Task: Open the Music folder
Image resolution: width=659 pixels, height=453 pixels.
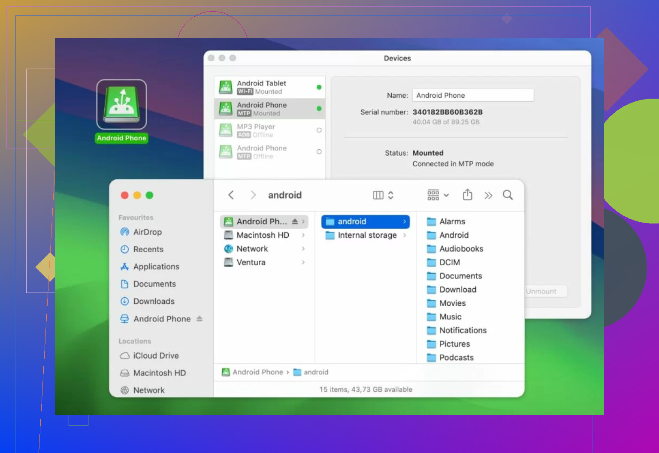Action: coord(444,317)
